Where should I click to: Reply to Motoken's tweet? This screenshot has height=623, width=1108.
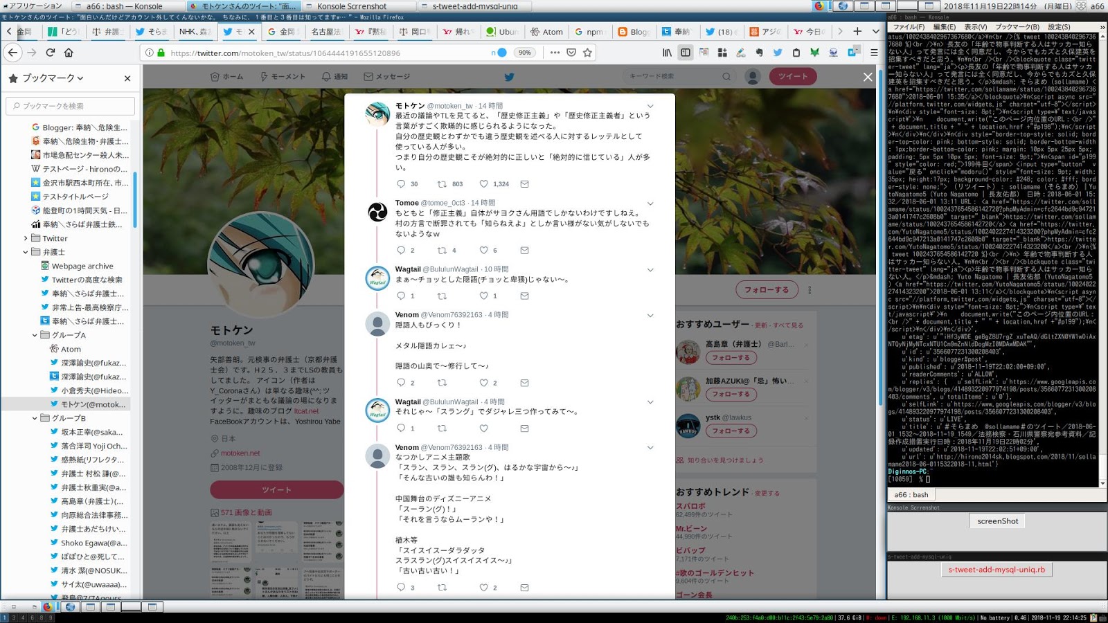[401, 184]
